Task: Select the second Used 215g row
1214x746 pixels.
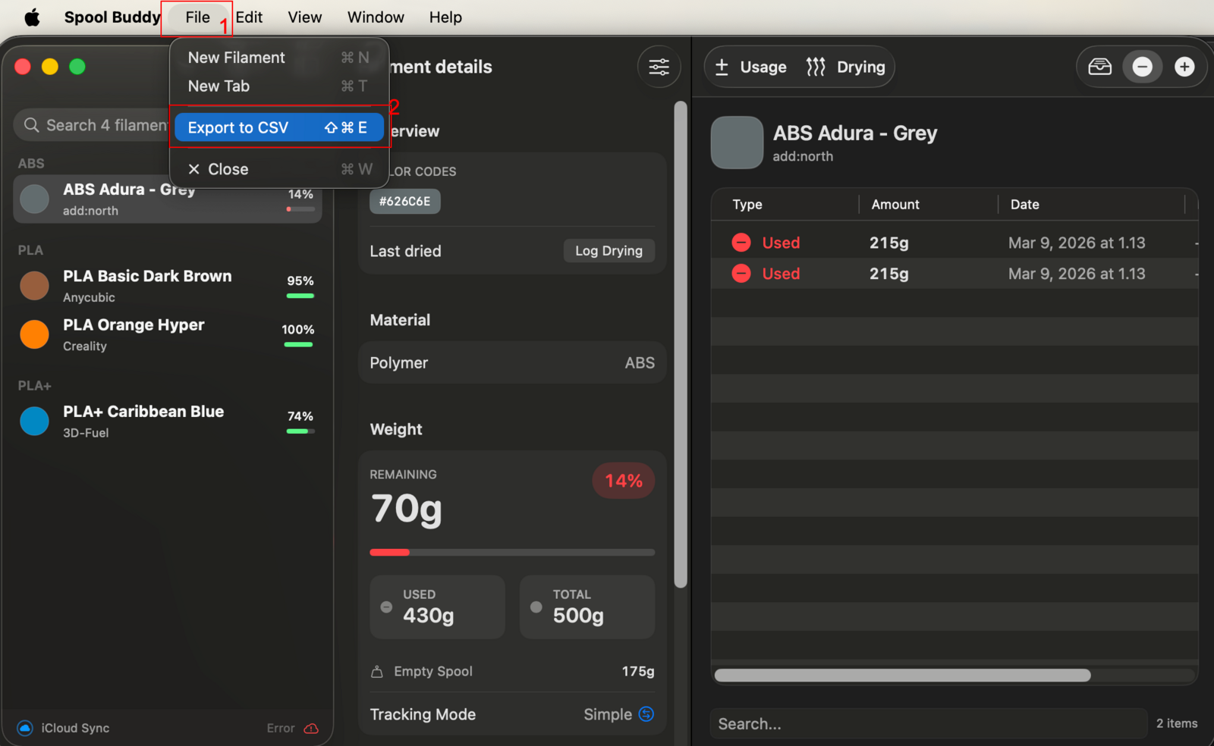Action: [955, 274]
